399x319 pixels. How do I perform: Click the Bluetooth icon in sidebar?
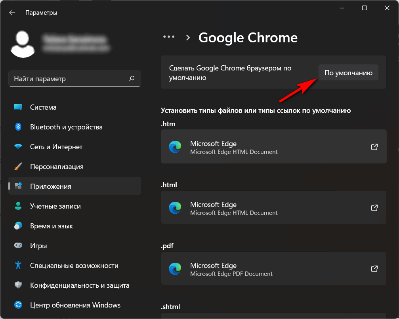(18, 127)
